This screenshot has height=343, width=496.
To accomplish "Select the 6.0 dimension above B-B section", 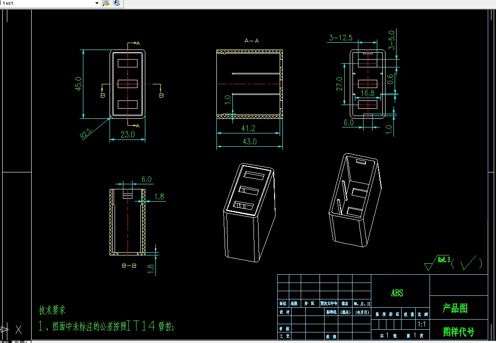I will 146,179.
